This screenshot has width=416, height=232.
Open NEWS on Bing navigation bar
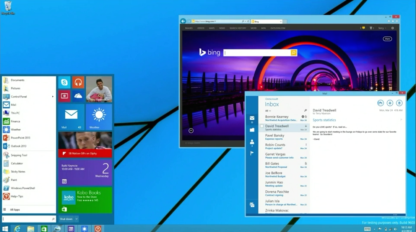tap(222, 28)
